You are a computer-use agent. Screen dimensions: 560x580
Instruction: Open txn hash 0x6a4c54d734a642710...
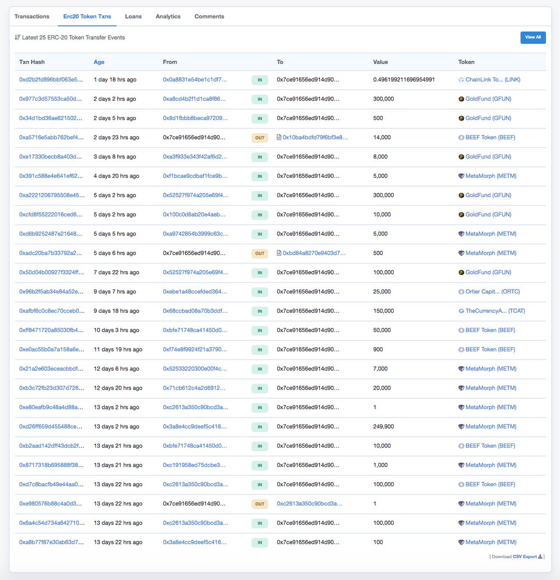pos(52,523)
